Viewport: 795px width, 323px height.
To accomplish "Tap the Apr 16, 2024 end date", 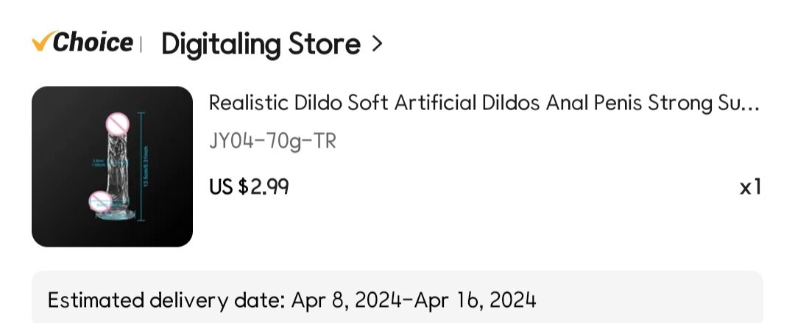I will 475,300.
